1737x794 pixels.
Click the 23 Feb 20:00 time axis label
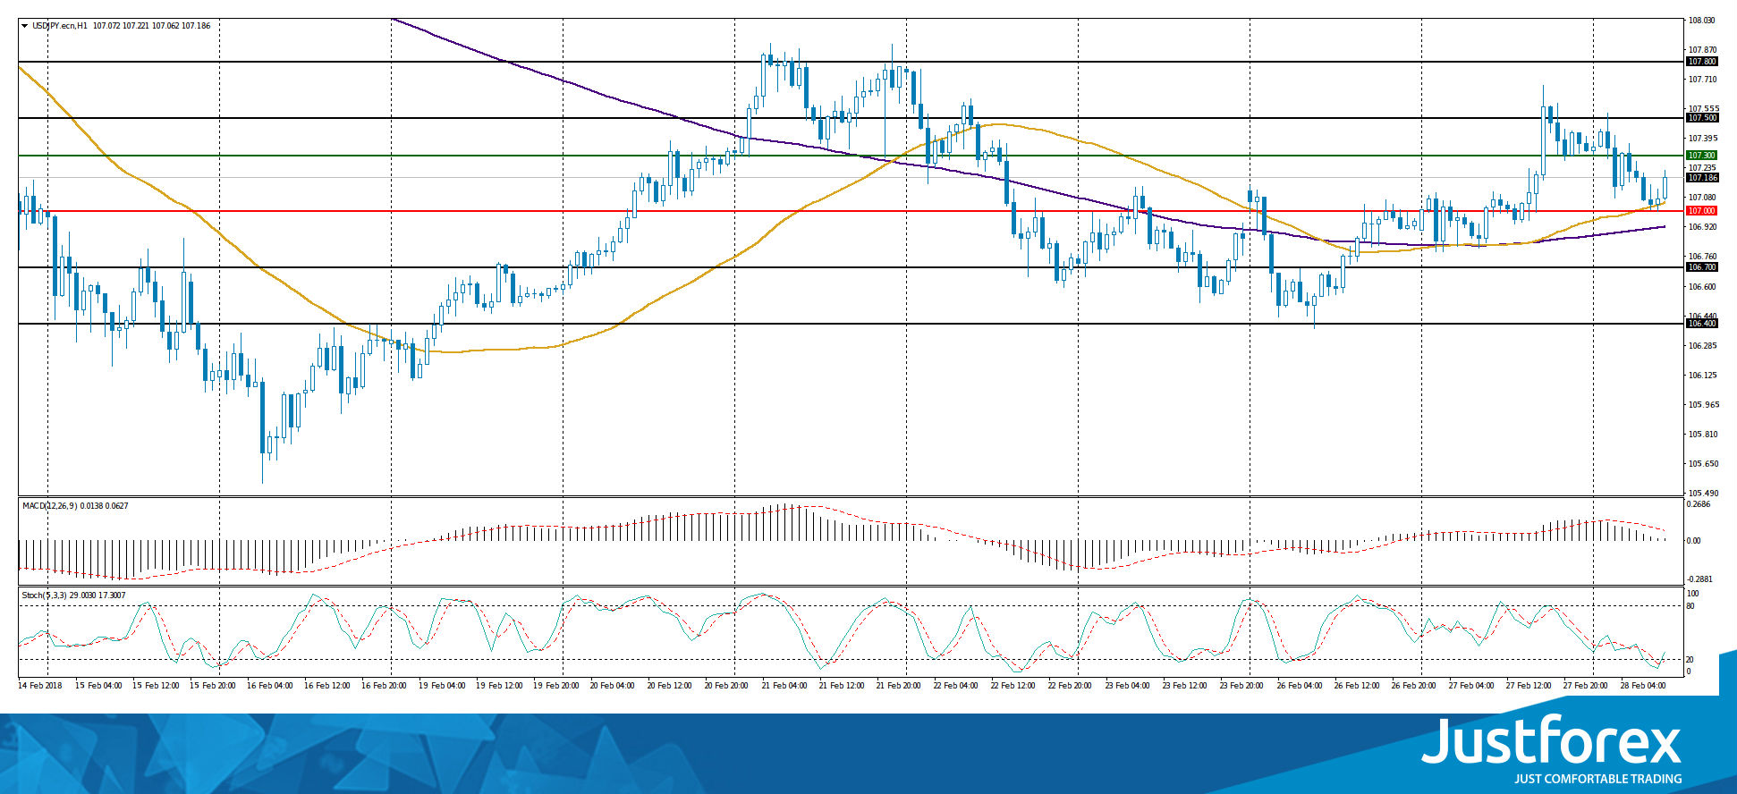point(1242,686)
